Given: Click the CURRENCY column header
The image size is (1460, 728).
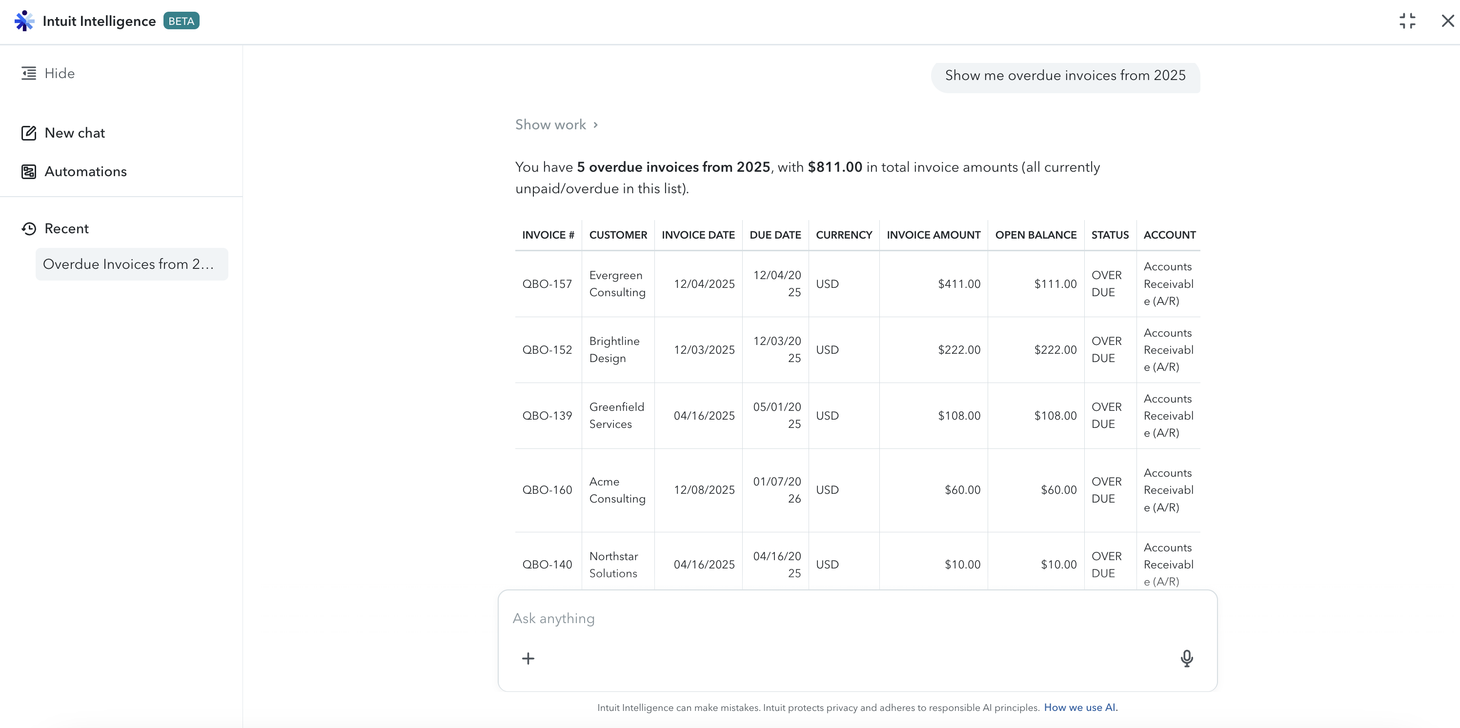Looking at the screenshot, I should coord(843,235).
